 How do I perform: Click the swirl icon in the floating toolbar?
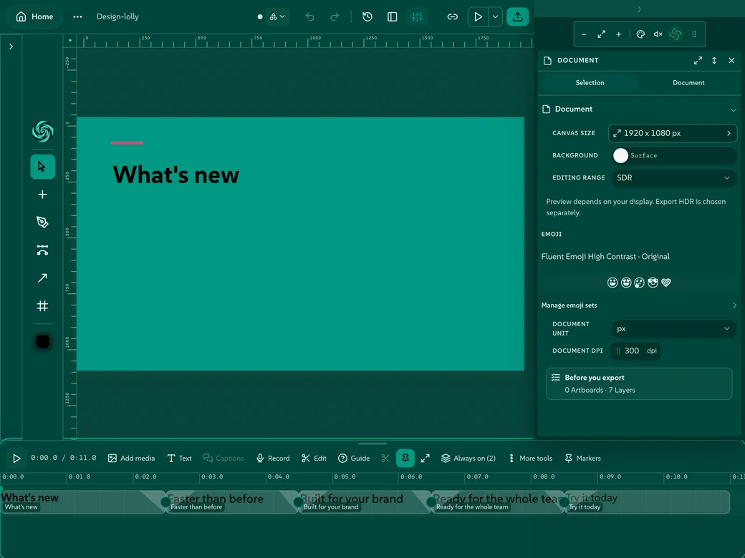point(676,34)
